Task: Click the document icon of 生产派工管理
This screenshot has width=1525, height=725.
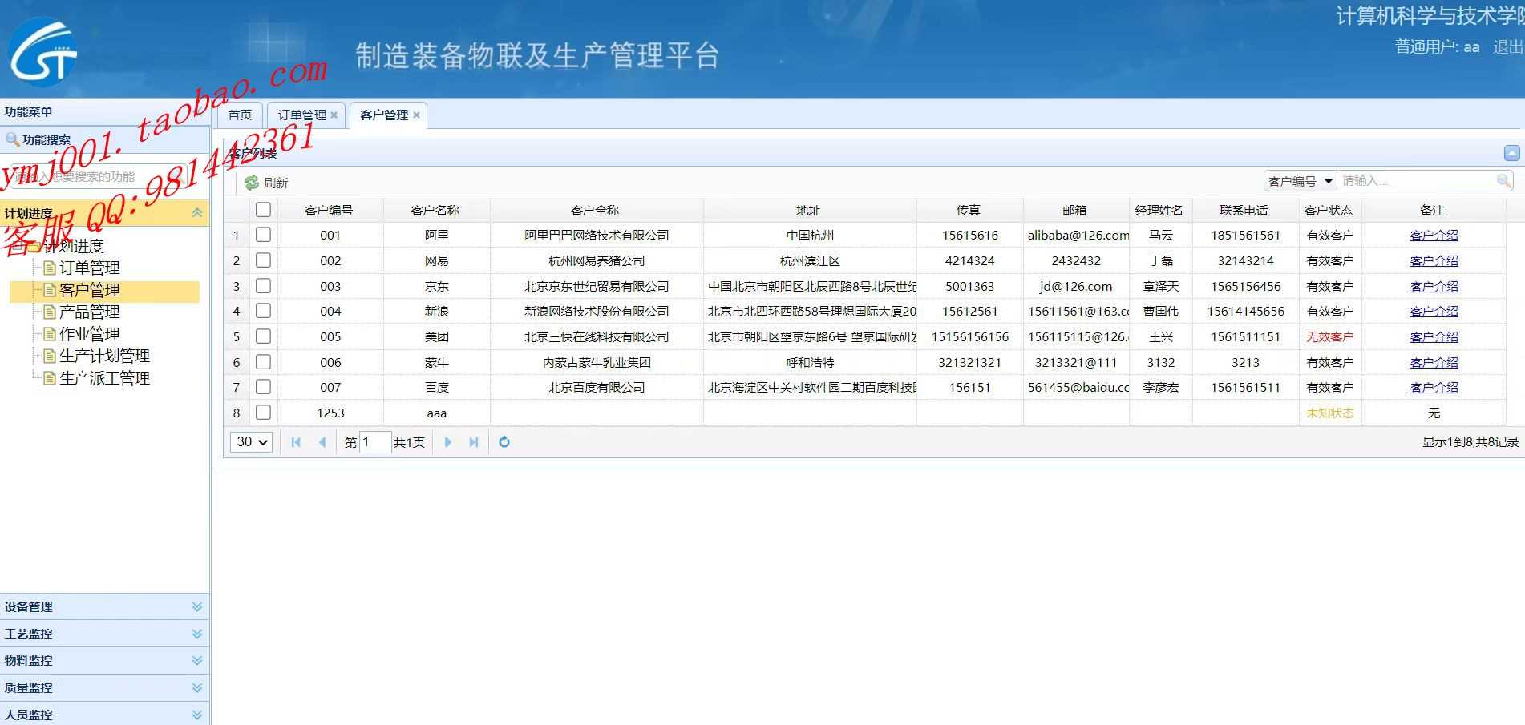Action: click(50, 378)
